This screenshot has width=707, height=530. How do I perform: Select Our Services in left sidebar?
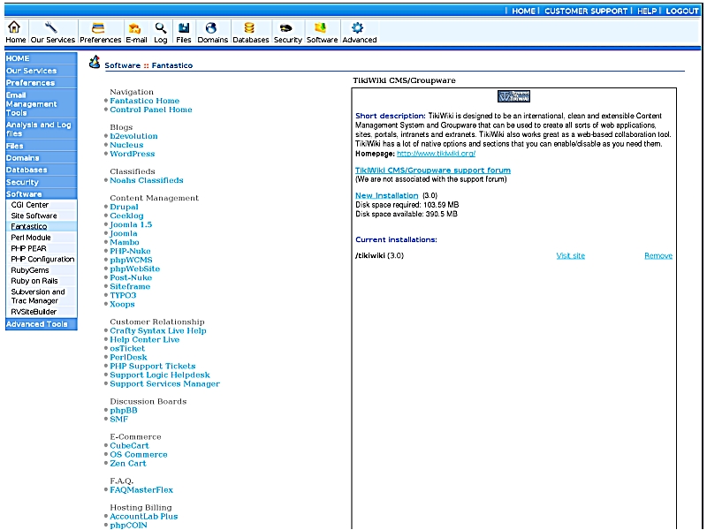[x=41, y=71]
